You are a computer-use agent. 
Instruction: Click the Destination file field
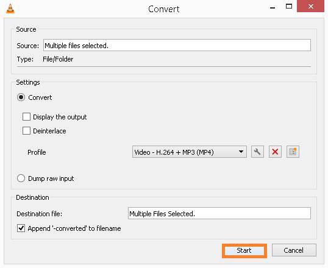[219, 213]
